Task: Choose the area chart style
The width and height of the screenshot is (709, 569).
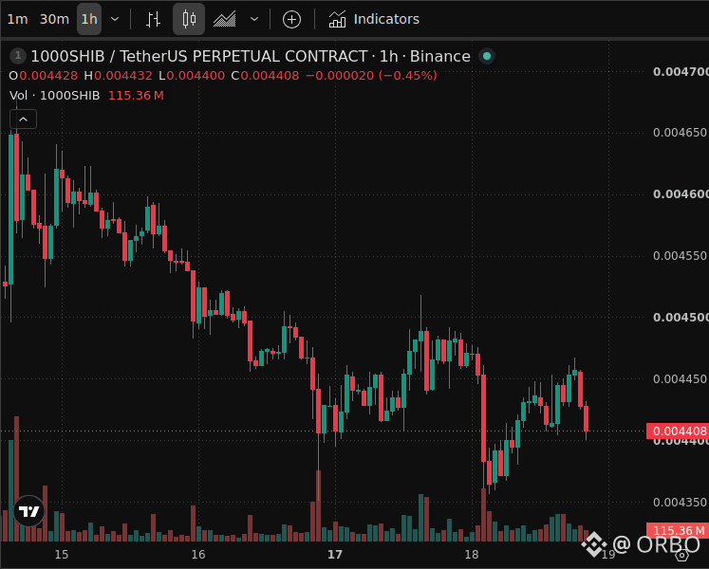Action: [x=224, y=19]
